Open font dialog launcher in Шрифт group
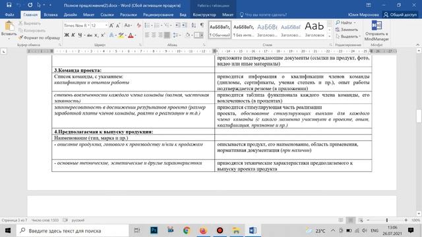 pos(140,45)
